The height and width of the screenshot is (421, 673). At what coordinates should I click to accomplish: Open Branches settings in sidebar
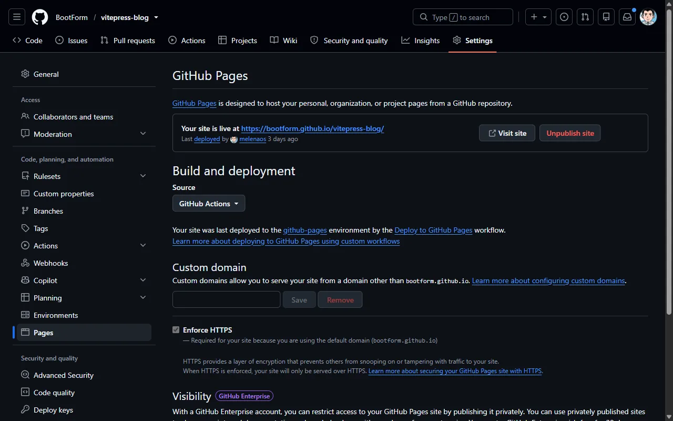pos(84,211)
